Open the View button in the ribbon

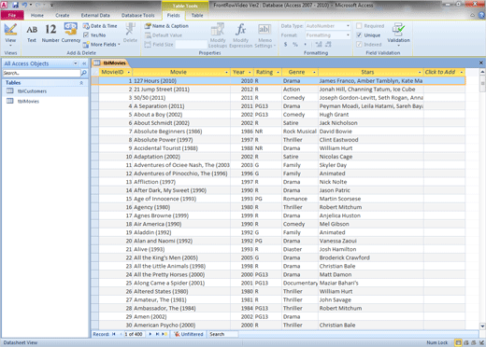(x=10, y=35)
